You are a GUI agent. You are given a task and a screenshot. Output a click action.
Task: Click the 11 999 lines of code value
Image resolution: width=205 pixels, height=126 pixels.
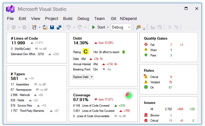point(18,43)
